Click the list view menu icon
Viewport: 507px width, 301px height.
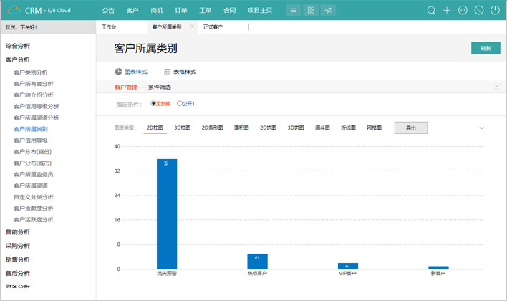(293, 11)
